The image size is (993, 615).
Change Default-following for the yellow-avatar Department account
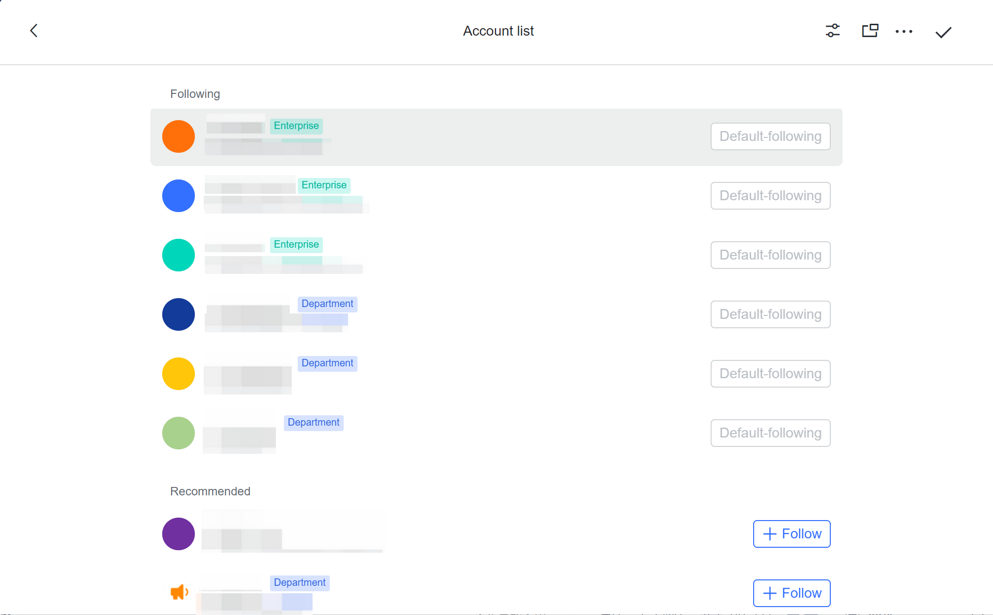(x=770, y=374)
